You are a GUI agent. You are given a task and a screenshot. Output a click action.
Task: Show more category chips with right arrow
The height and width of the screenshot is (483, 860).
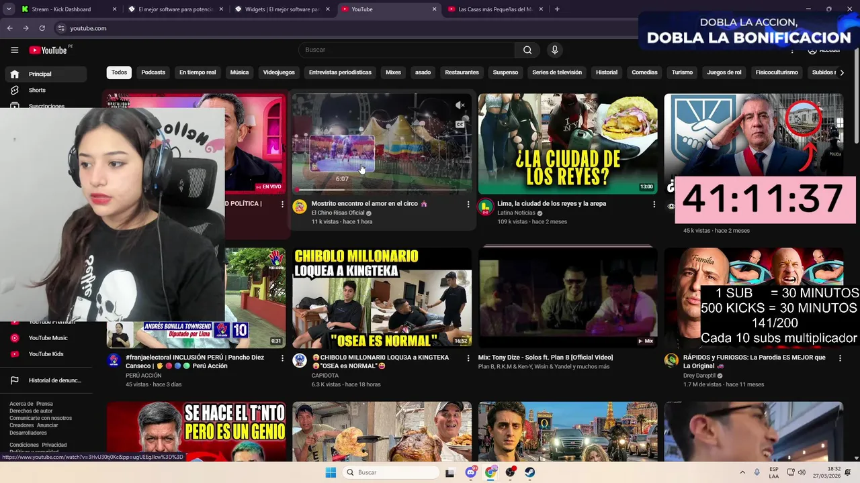pos(842,72)
